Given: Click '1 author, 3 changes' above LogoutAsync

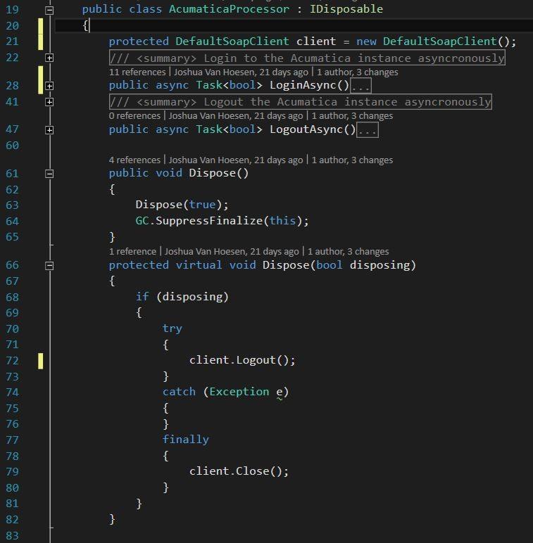Looking at the screenshot, I should coord(352,115).
